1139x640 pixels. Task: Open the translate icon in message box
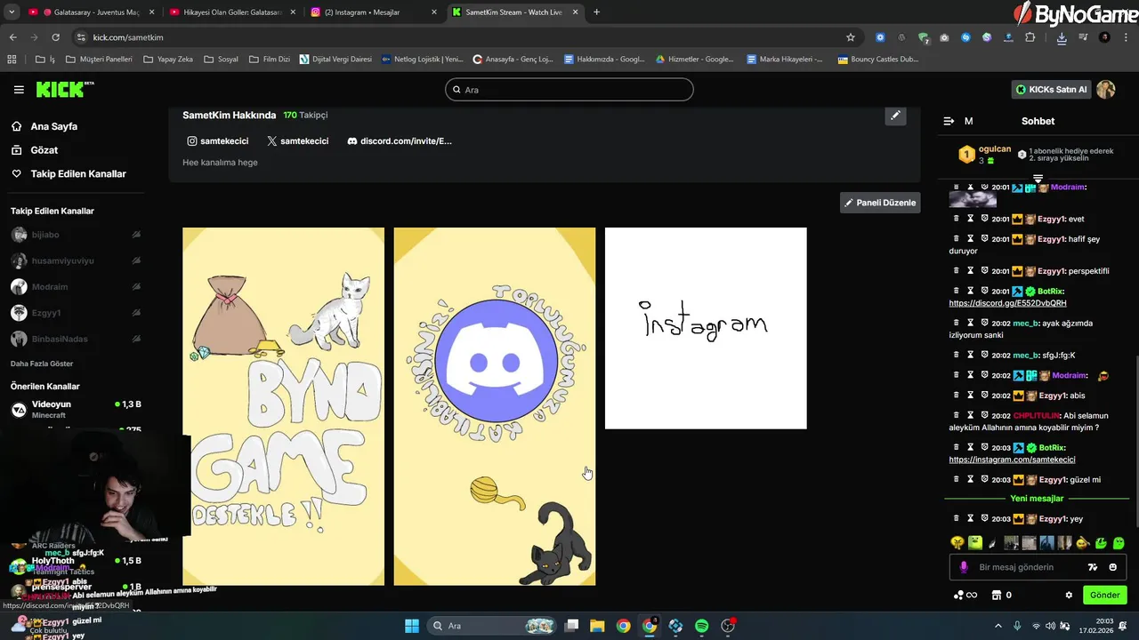[x=1094, y=567]
